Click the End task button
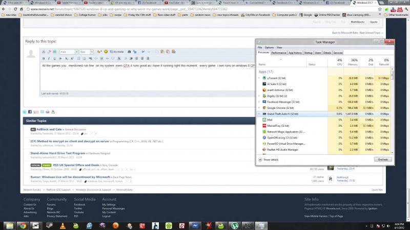Image resolution: width=410 pixels, height=230 pixels. click(383, 159)
